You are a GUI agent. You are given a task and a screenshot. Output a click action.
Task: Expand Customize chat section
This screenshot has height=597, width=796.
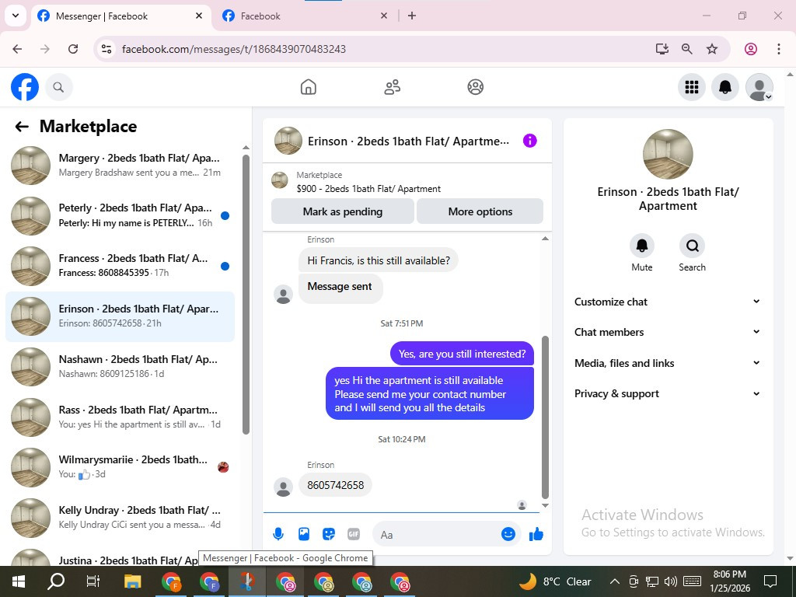pos(668,302)
